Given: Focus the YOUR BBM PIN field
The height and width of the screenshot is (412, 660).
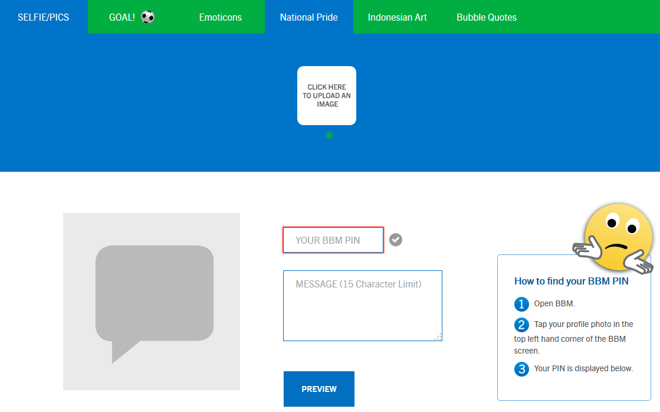Looking at the screenshot, I should (x=333, y=240).
